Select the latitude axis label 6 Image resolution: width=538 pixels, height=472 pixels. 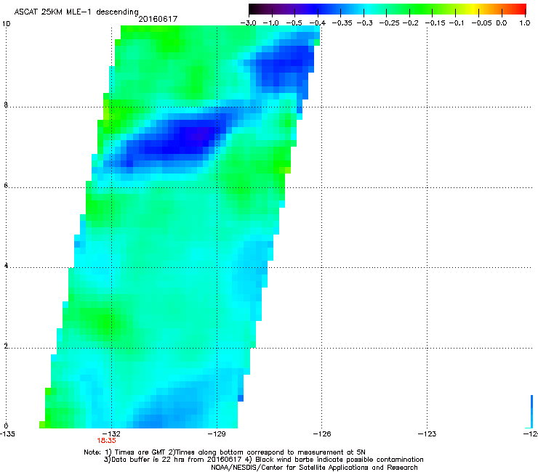tap(6, 185)
